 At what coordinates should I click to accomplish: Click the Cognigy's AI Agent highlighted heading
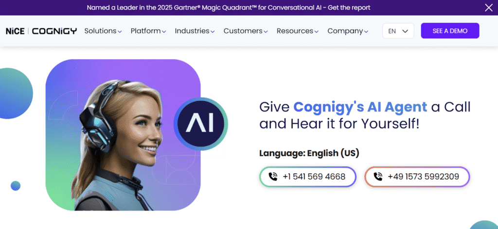tap(360, 107)
